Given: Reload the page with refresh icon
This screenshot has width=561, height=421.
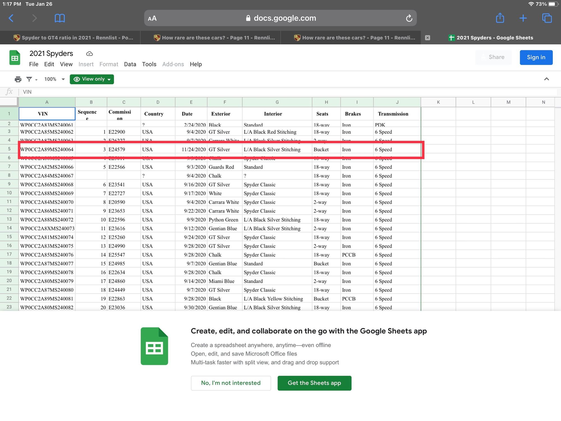Looking at the screenshot, I should click(x=409, y=18).
